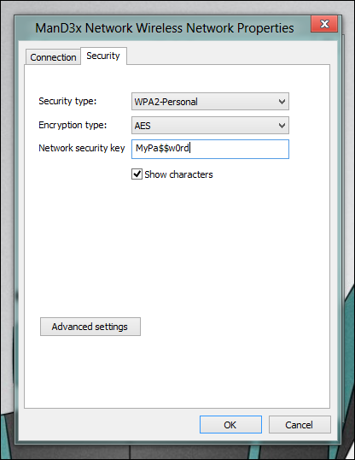
Task: Click inside the Network security key field
Action: [210, 149]
